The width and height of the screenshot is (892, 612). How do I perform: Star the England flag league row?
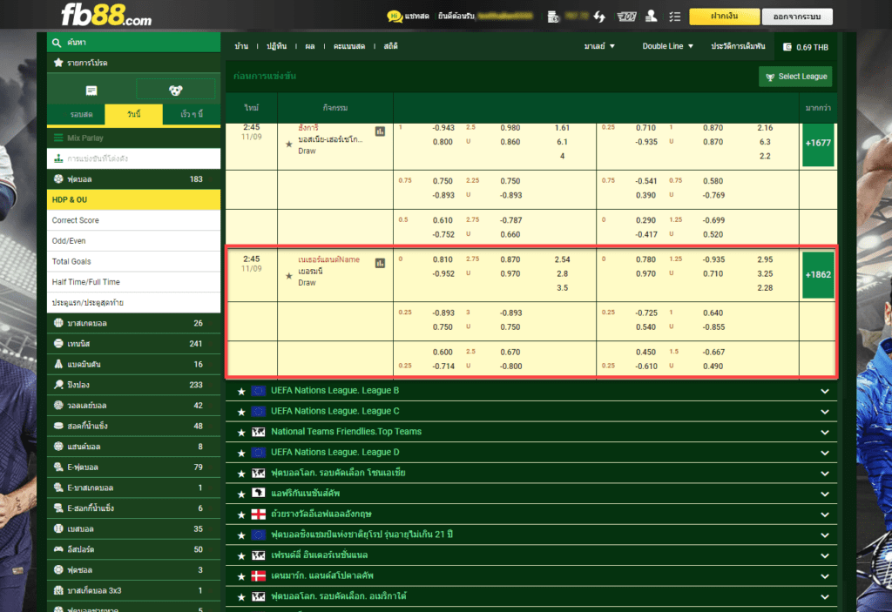tap(241, 514)
